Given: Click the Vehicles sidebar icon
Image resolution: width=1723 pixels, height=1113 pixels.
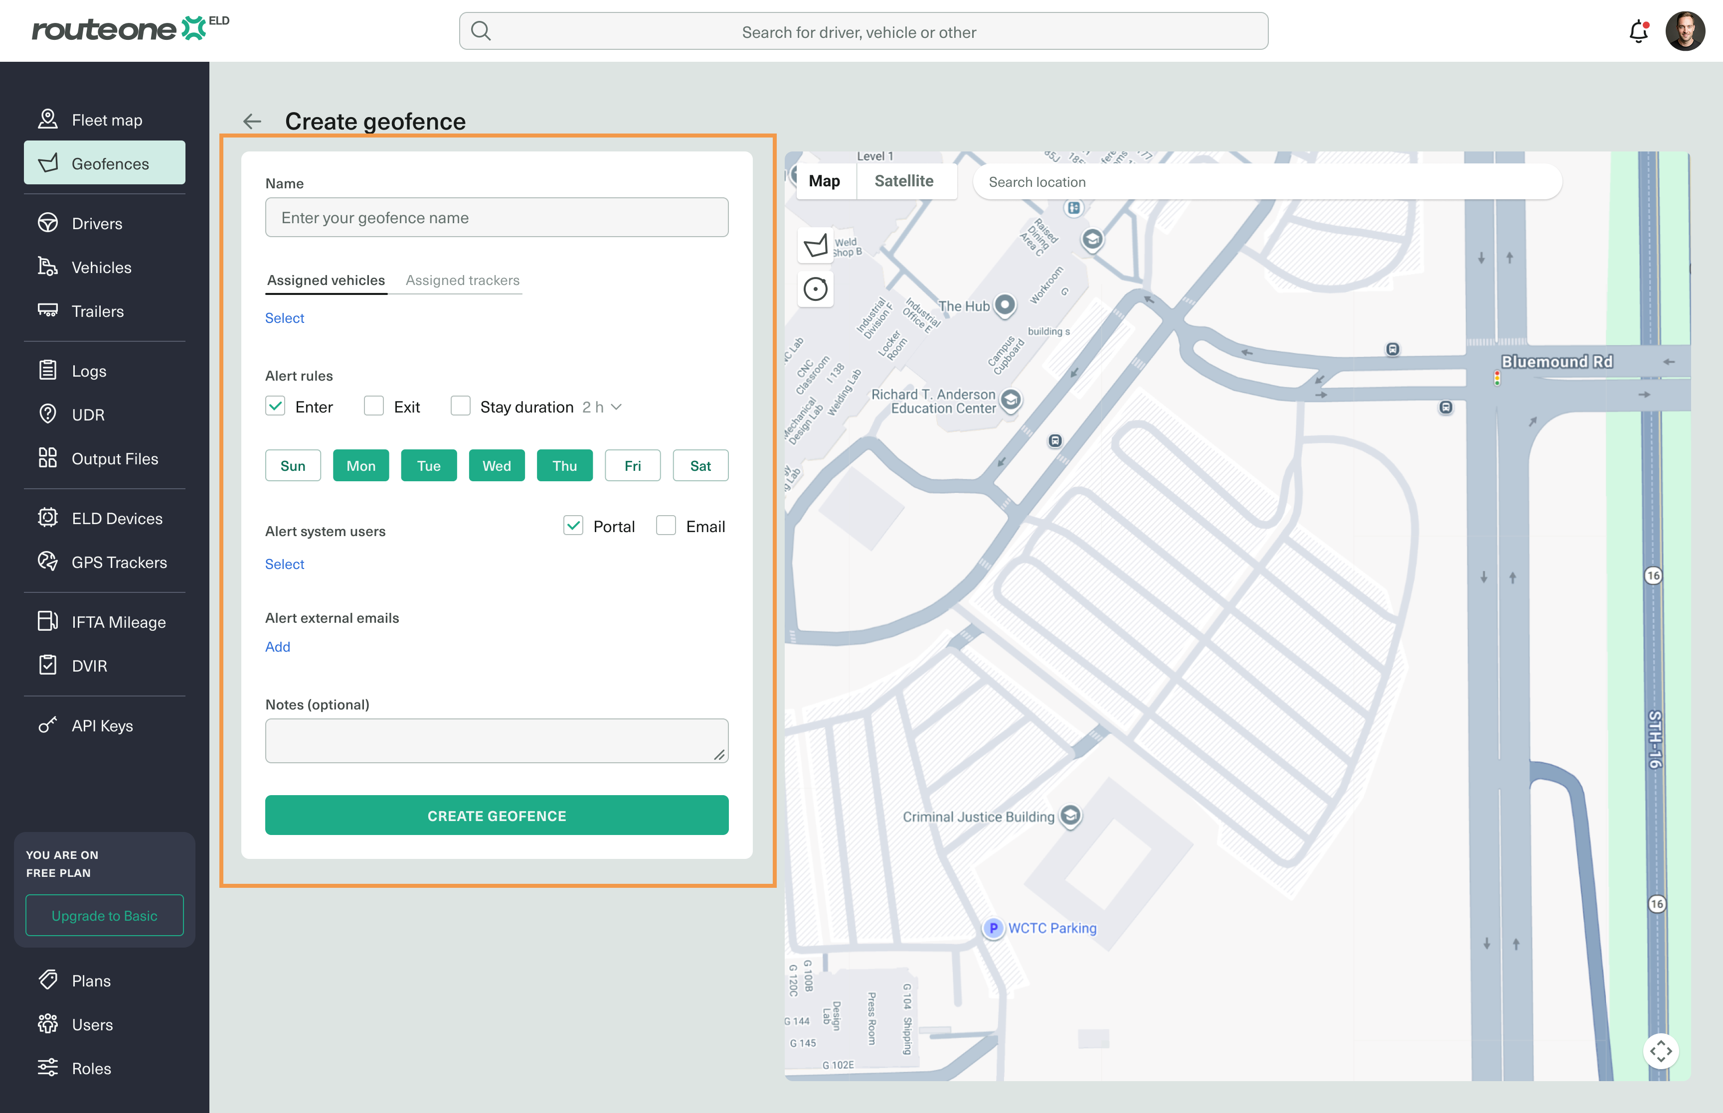Looking at the screenshot, I should tap(48, 267).
